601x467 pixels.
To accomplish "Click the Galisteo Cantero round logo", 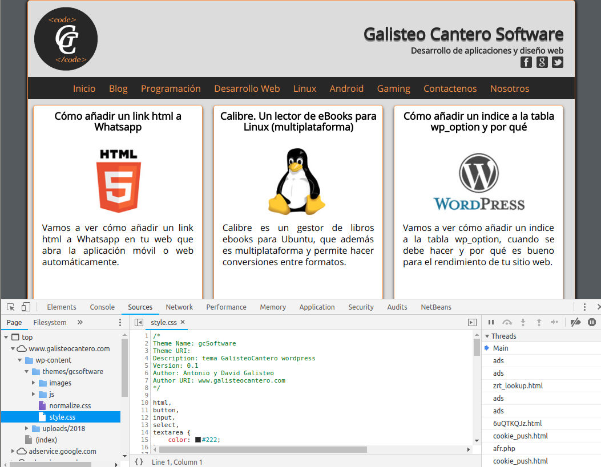I will 66,39.
